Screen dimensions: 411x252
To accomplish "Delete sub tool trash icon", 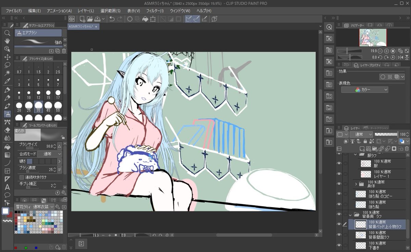I will [64, 51].
